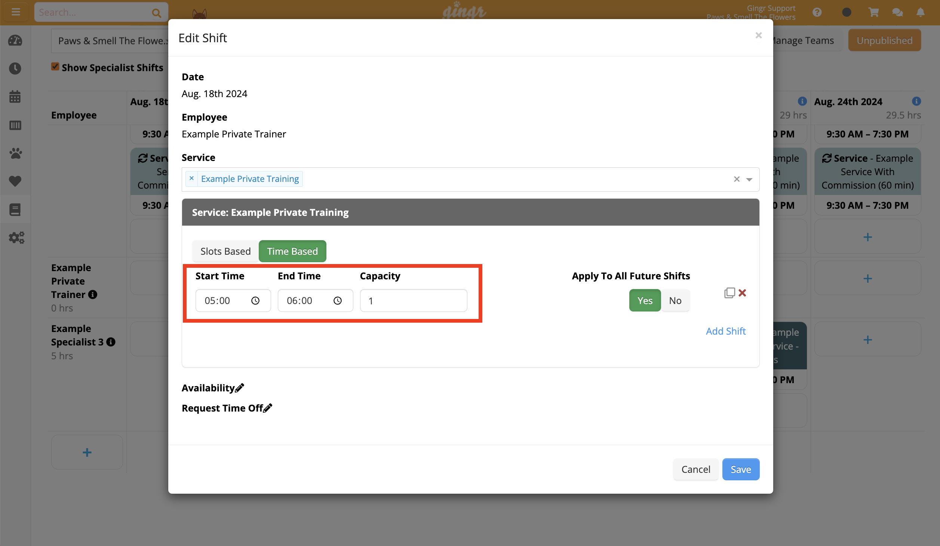
Task: Open the calendar sidebar icon
Action: pos(15,97)
